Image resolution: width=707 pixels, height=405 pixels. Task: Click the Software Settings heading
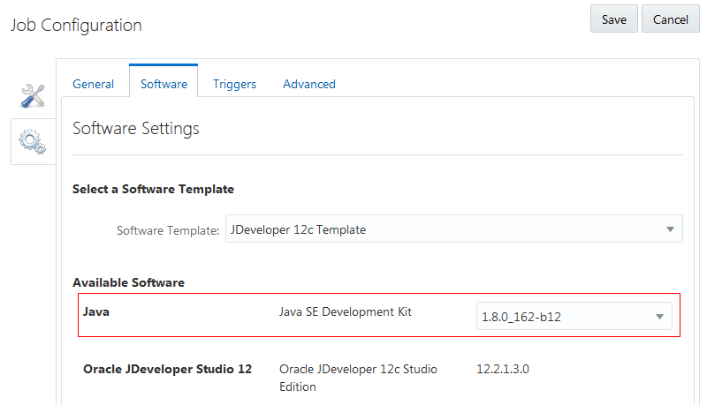[x=136, y=129]
